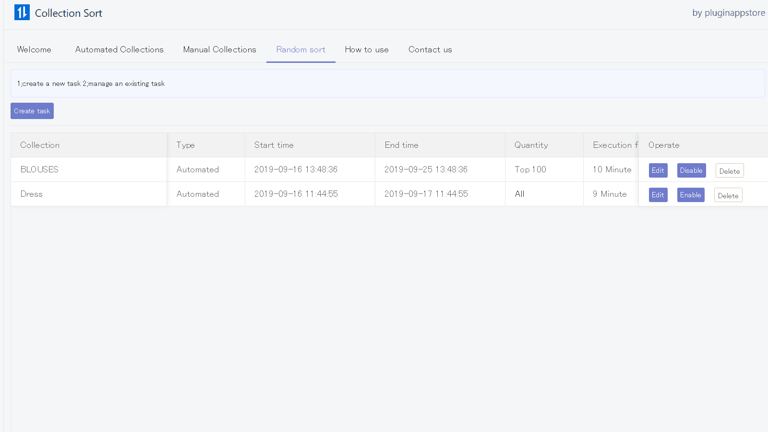Disable the BLOUSES task
The height and width of the screenshot is (432, 768).
tap(691, 170)
